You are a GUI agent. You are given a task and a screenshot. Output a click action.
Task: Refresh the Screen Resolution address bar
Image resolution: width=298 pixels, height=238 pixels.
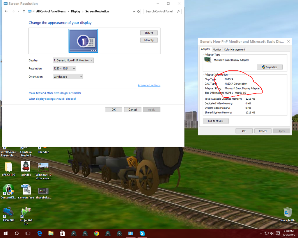(x=139, y=11)
